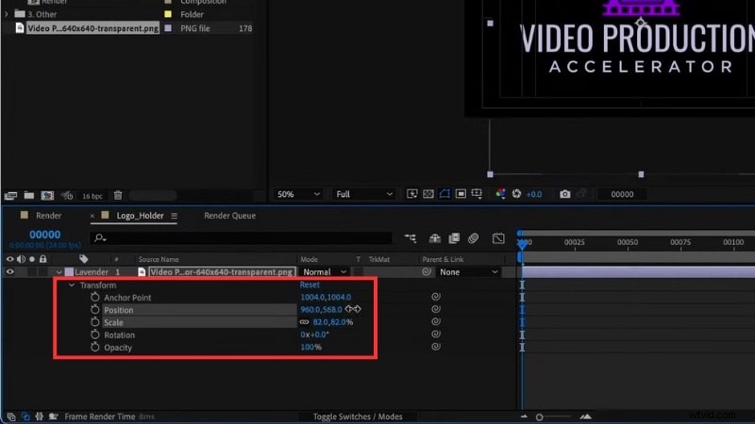Click Reset for Transform properties

tap(310, 285)
